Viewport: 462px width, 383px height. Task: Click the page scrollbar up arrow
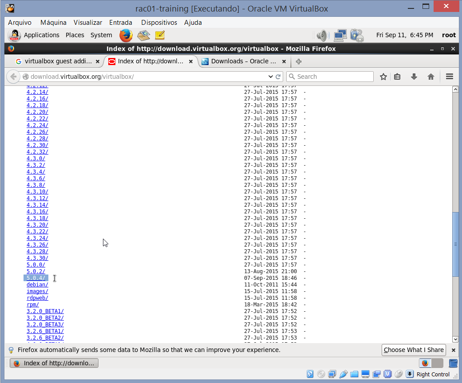(455, 89)
